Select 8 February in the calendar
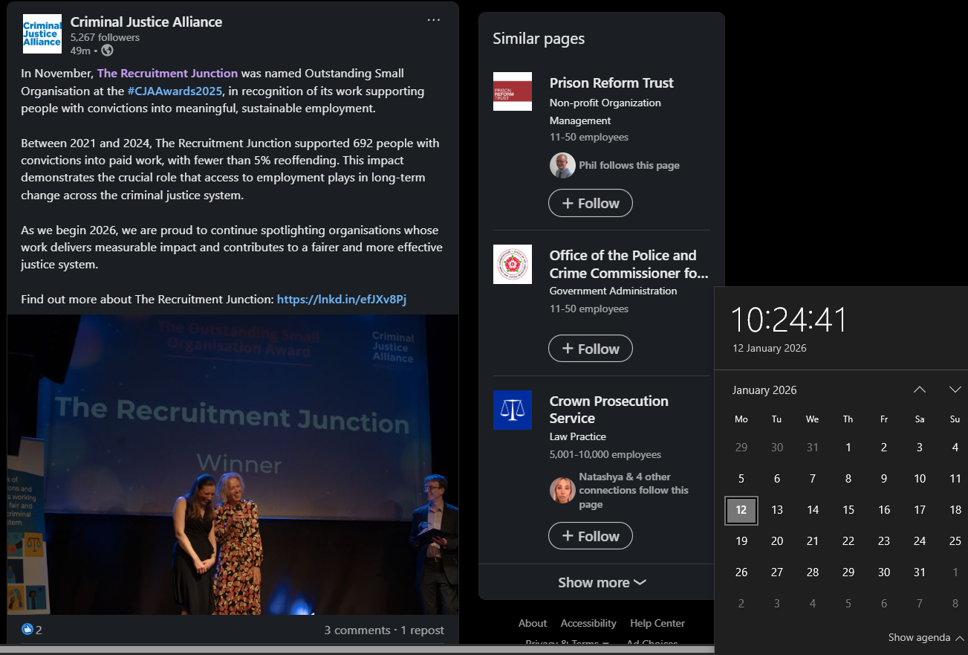Screen dimensions: 968x655 pyautogui.click(x=955, y=604)
